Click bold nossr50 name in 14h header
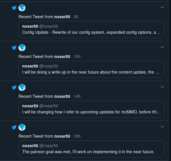171x161 pixels. [62, 96]
